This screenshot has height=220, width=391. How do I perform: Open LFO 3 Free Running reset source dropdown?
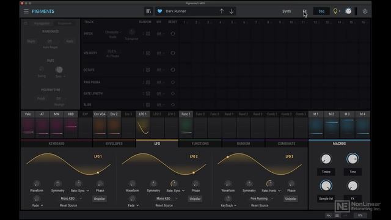tap(261, 199)
